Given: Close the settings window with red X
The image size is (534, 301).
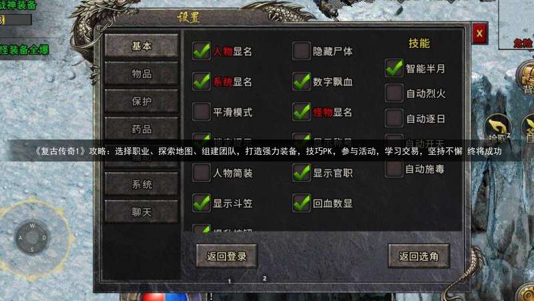Looking at the screenshot, I should [x=479, y=33].
